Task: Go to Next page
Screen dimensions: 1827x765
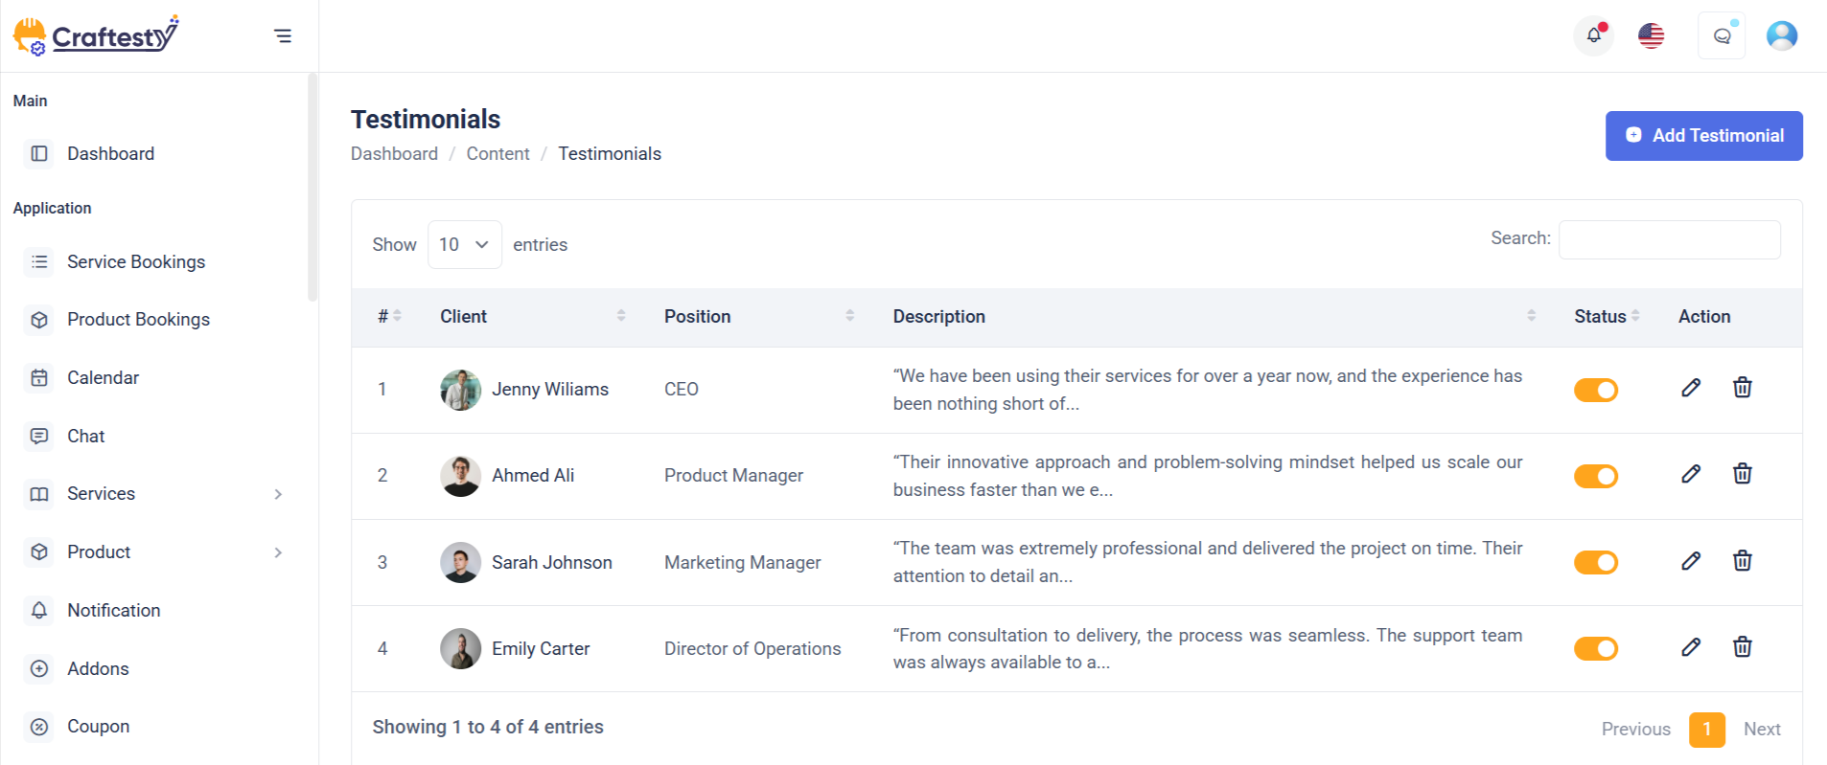Action: coord(1762,730)
